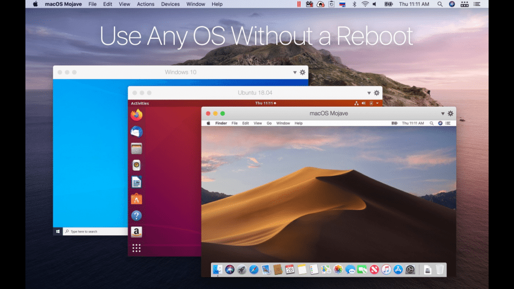Open Trash in the macOS Mojave dock
Image resolution: width=514 pixels, height=289 pixels.
pos(440,270)
